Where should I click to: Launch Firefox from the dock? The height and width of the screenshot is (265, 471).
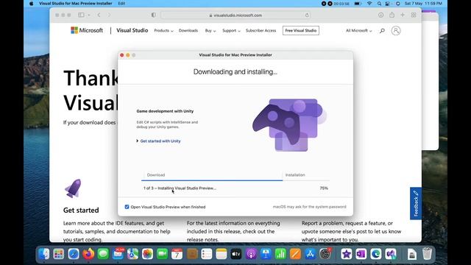click(x=88, y=254)
